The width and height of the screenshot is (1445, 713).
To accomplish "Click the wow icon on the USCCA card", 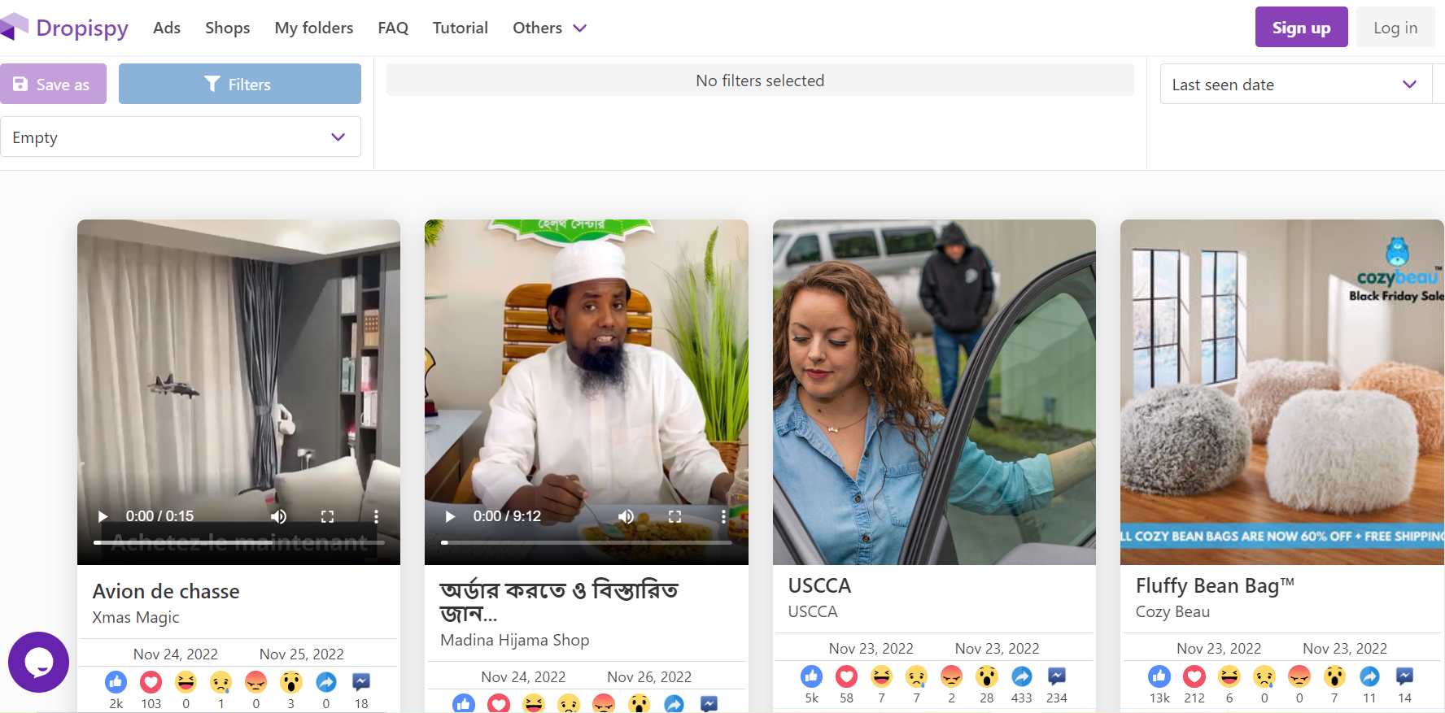I will (987, 676).
